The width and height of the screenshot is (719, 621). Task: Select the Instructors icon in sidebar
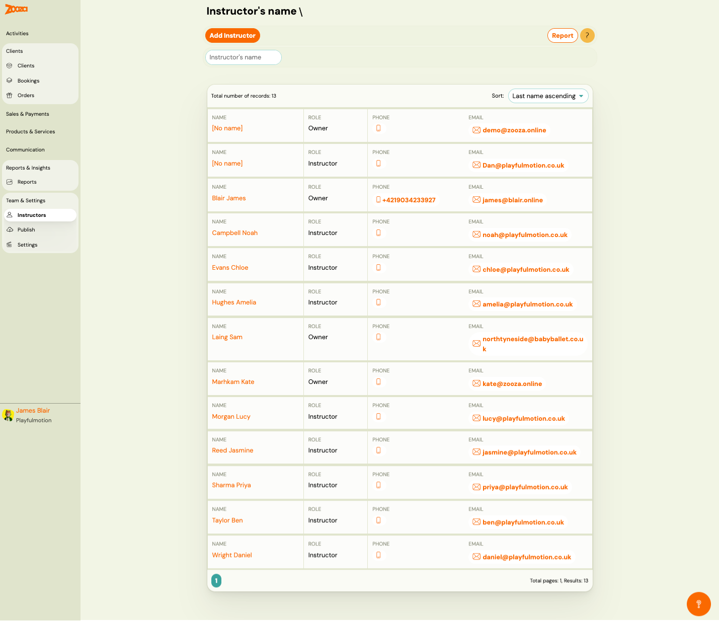tap(10, 215)
